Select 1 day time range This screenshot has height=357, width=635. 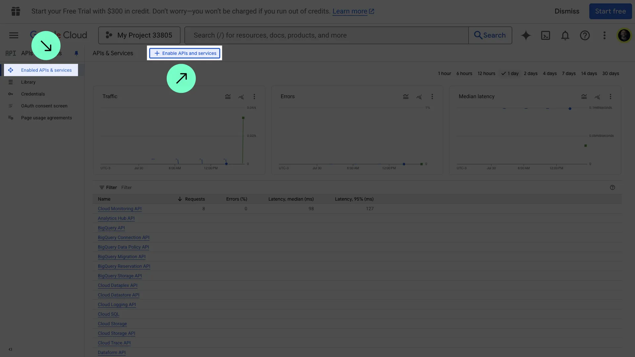pos(510,73)
